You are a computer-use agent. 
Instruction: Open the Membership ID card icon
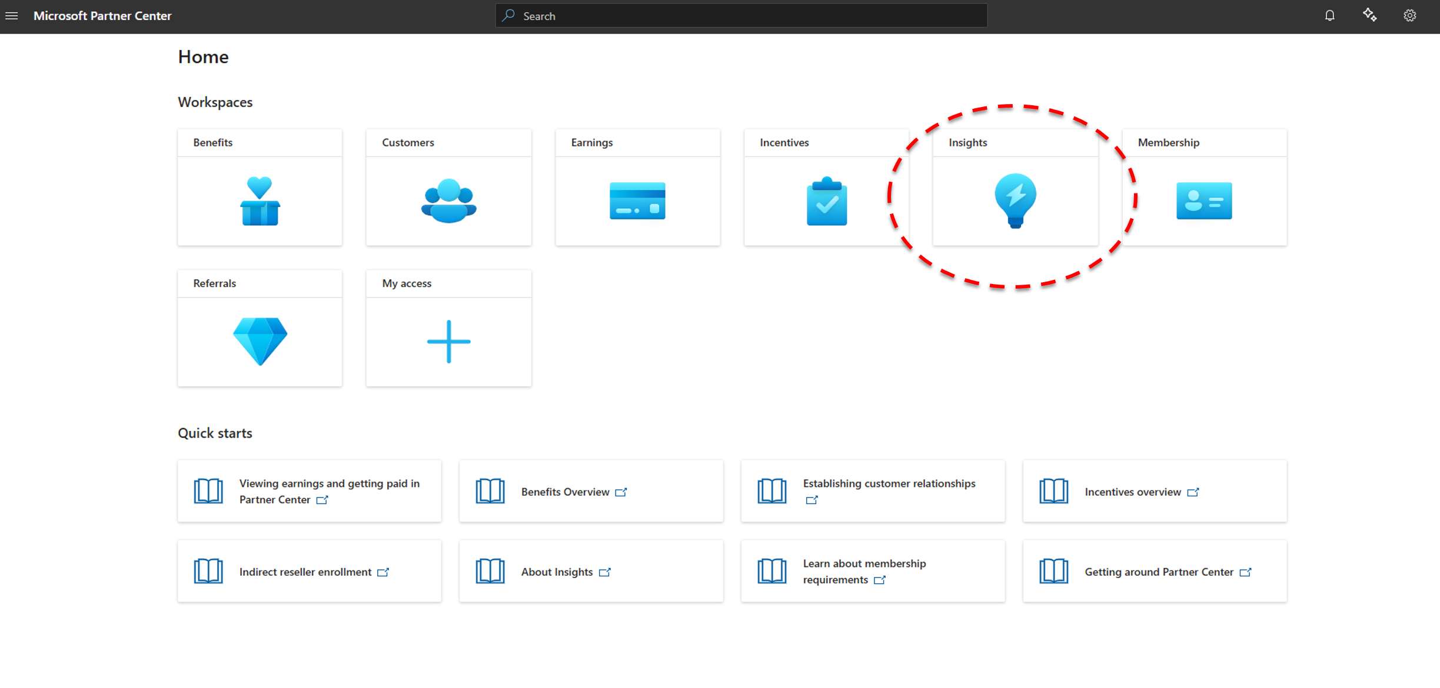pyautogui.click(x=1204, y=201)
